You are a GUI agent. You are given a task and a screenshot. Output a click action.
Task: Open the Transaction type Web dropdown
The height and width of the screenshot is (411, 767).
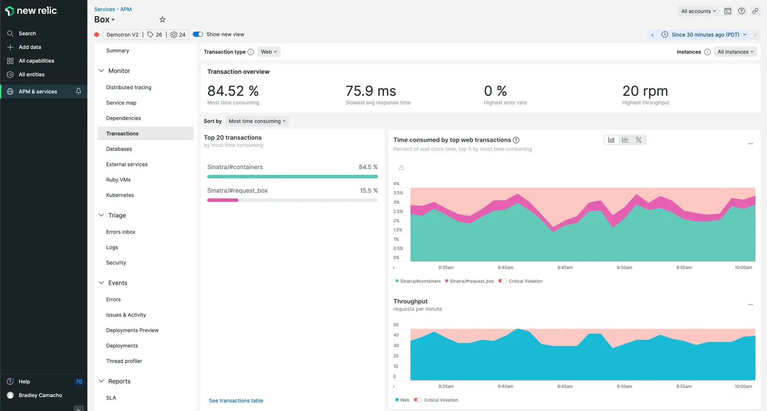tap(269, 52)
